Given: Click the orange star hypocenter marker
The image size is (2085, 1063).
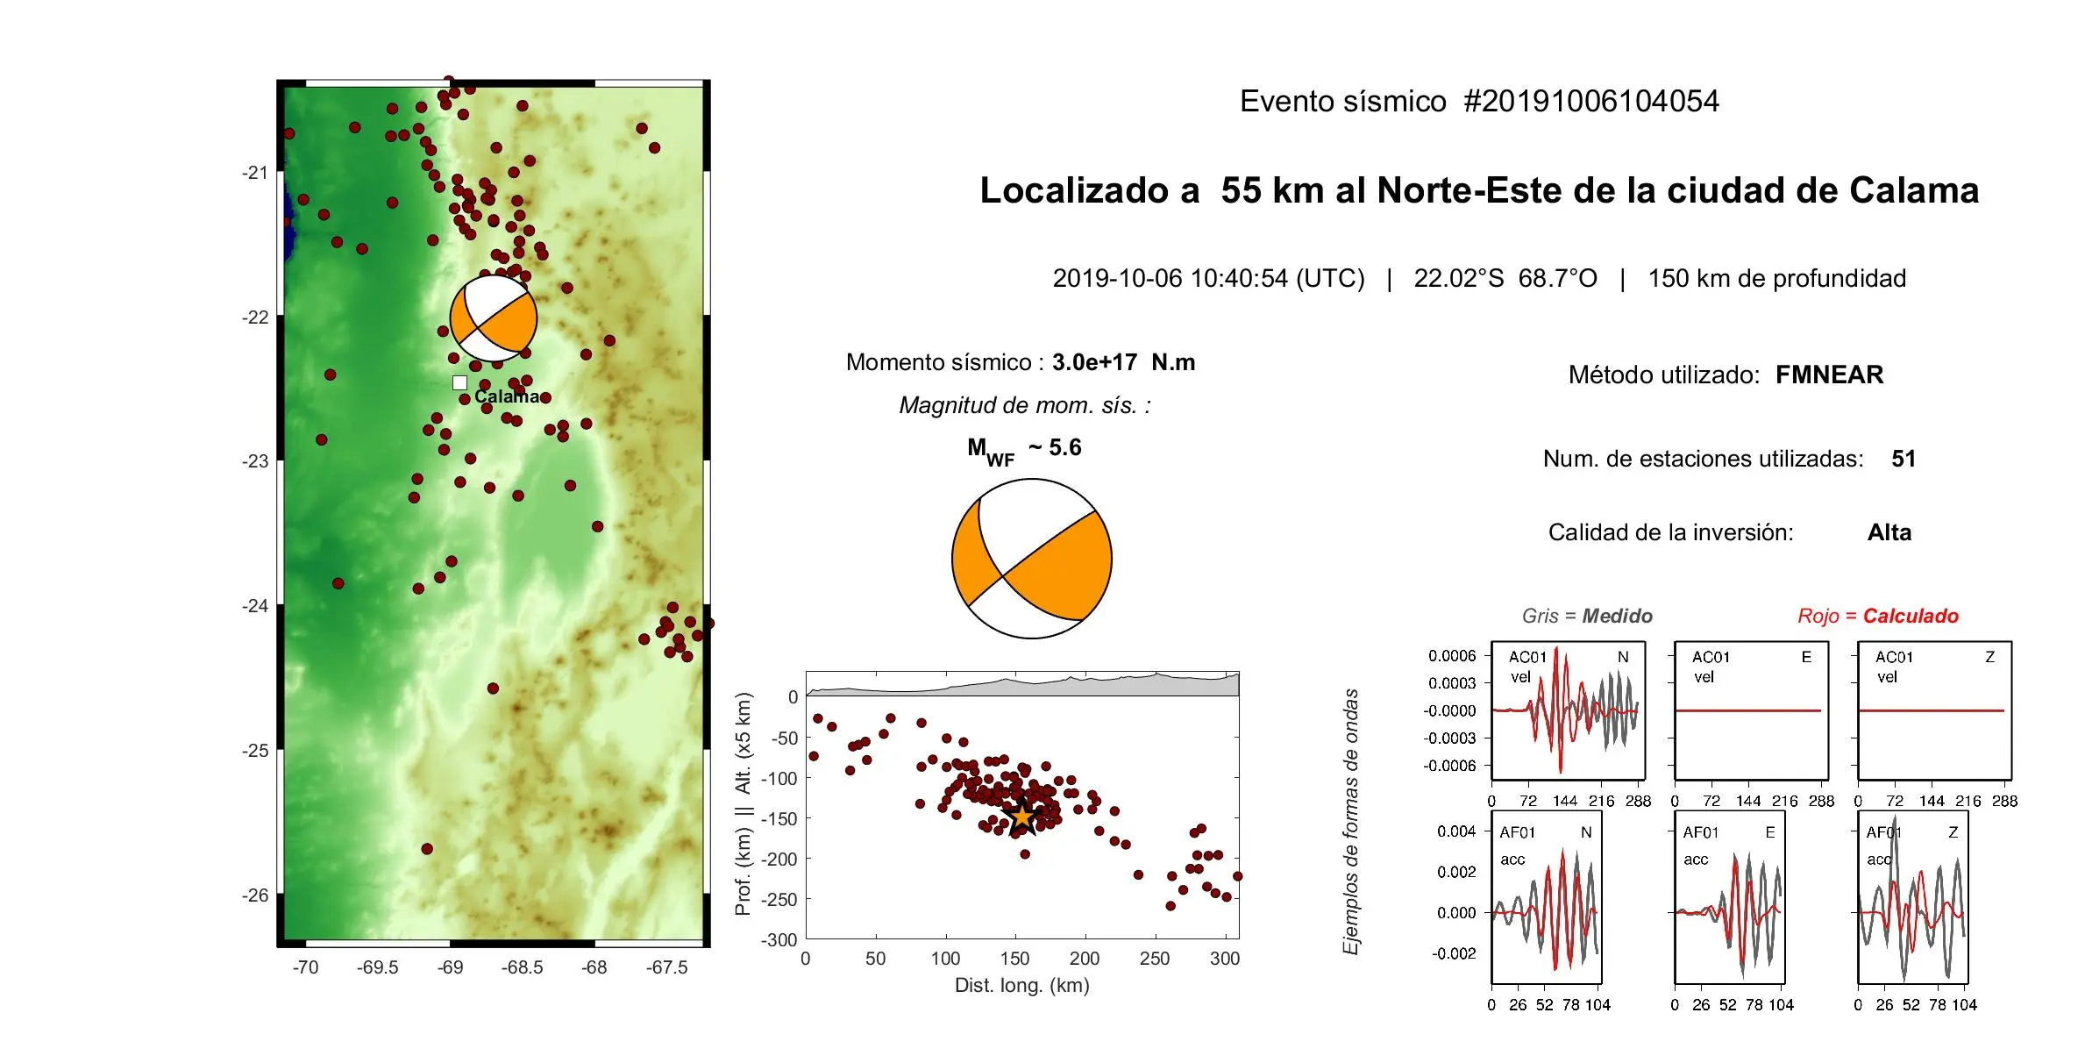Looking at the screenshot, I should (x=1022, y=817).
